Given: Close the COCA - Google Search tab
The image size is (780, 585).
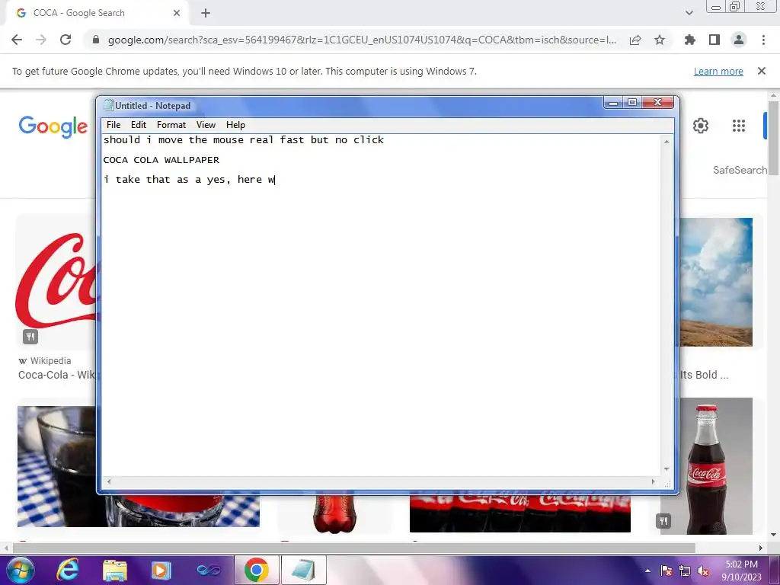Looking at the screenshot, I should tap(177, 14).
